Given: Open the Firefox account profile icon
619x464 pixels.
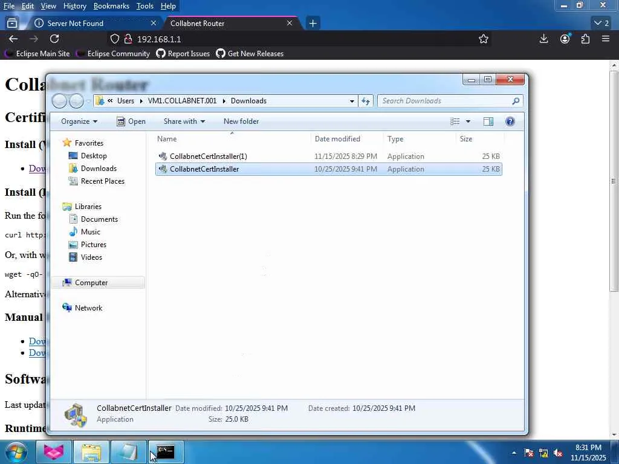Looking at the screenshot, I should click(x=565, y=39).
